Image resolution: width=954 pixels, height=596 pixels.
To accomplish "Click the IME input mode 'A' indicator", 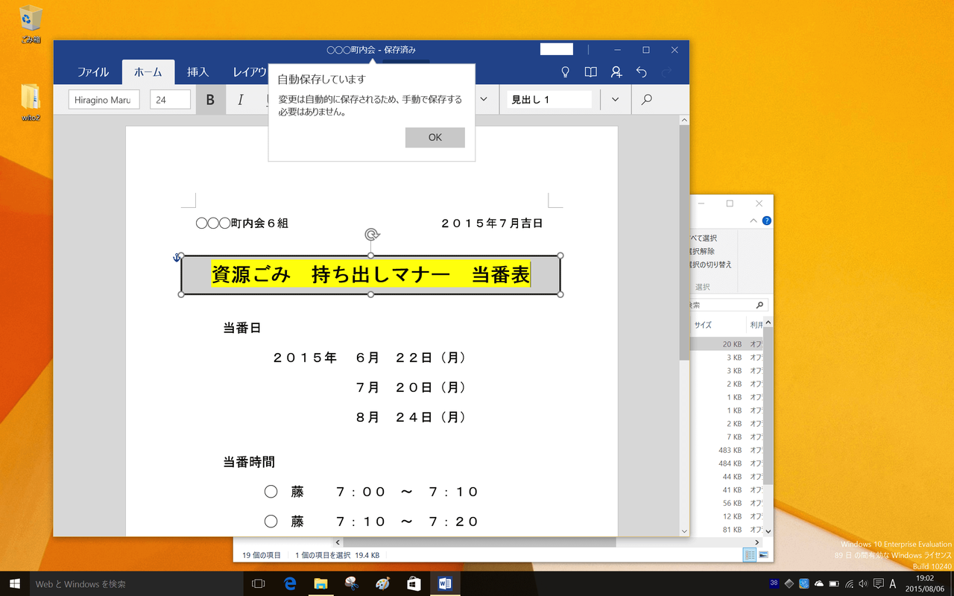I will pyautogui.click(x=893, y=584).
